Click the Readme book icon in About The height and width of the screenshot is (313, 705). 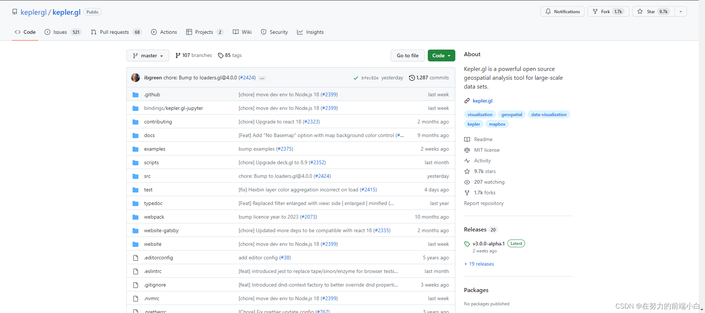point(467,140)
